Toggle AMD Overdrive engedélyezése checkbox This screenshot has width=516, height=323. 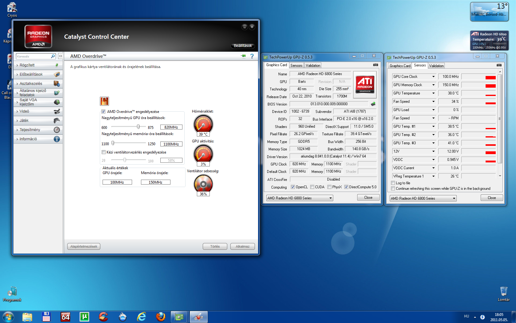[104, 112]
